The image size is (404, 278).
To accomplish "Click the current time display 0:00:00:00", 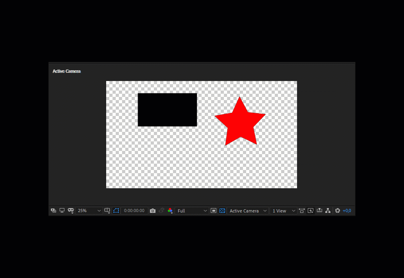I will coord(134,210).
